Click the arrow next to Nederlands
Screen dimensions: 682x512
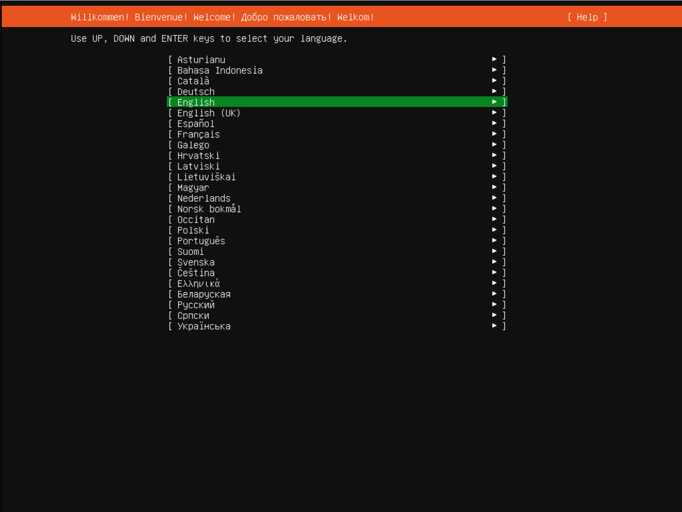(494, 198)
